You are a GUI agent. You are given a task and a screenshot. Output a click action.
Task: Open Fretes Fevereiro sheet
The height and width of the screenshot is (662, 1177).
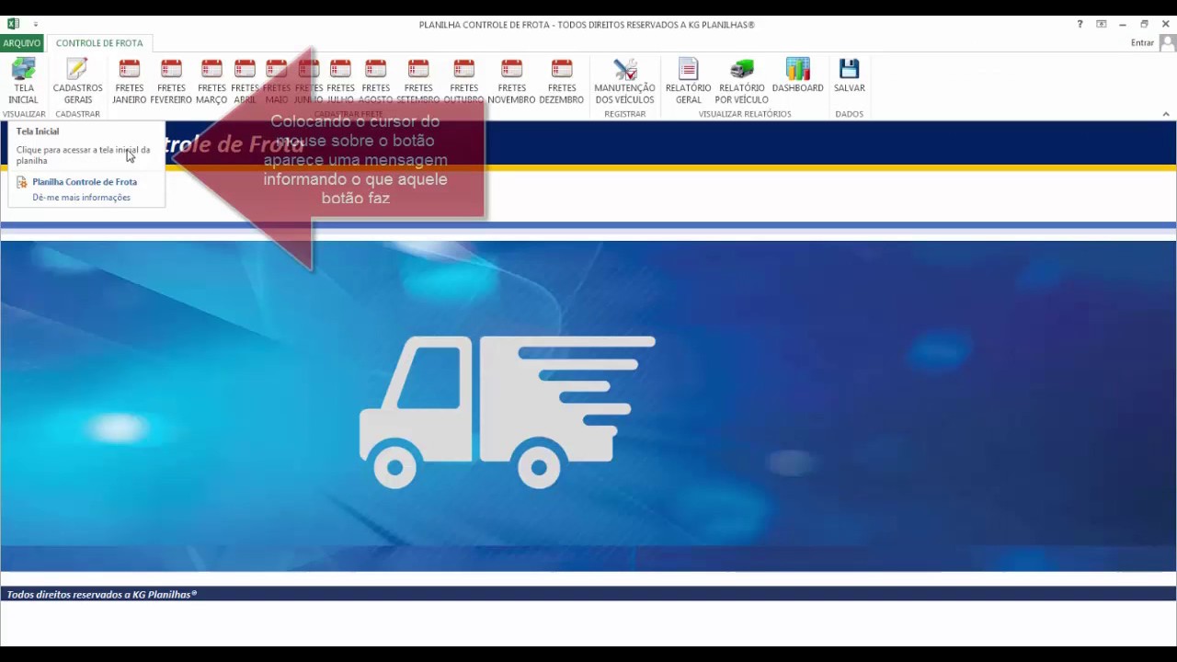pyautogui.click(x=171, y=81)
